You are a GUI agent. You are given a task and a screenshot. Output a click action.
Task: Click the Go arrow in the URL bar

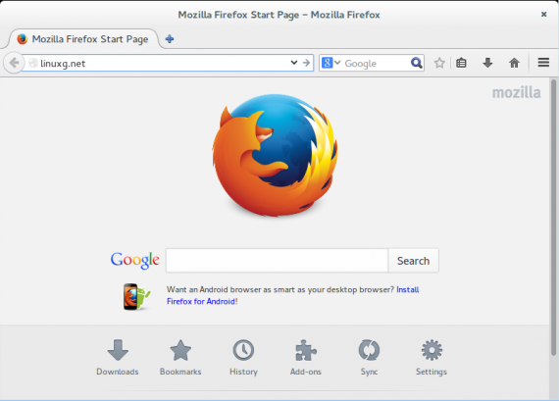pyautogui.click(x=306, y=63)
